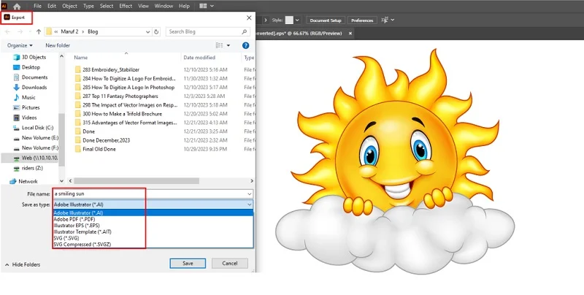The width and height of the screenshot is (584, 295).
Task: Click the align options icon beside Preferences
Action: click(x=385, y=20)
